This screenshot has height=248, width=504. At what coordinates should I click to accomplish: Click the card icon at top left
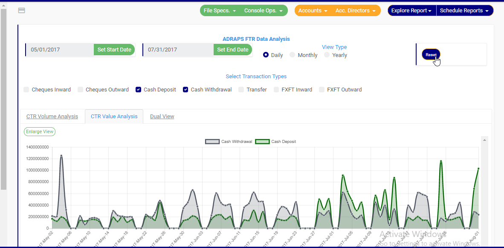21,10
